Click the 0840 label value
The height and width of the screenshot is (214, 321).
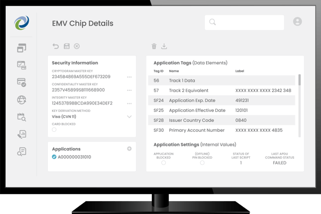(240, 120)
